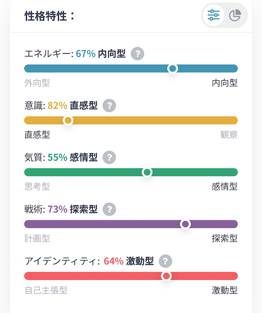
Task: Select the 思考型 label under the green bar
Action: (37, 187)
